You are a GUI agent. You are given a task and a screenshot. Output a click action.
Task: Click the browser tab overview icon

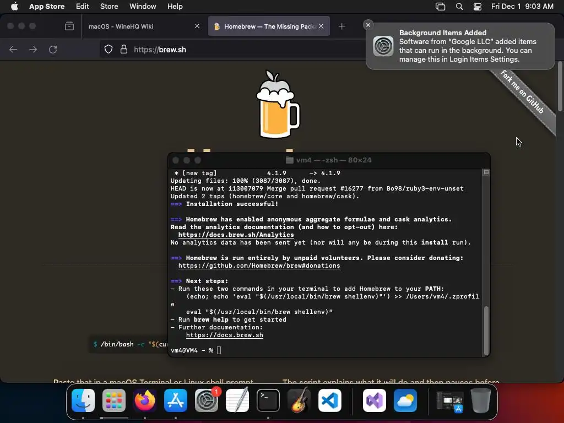pyautogui.click(x=69, y=26)
